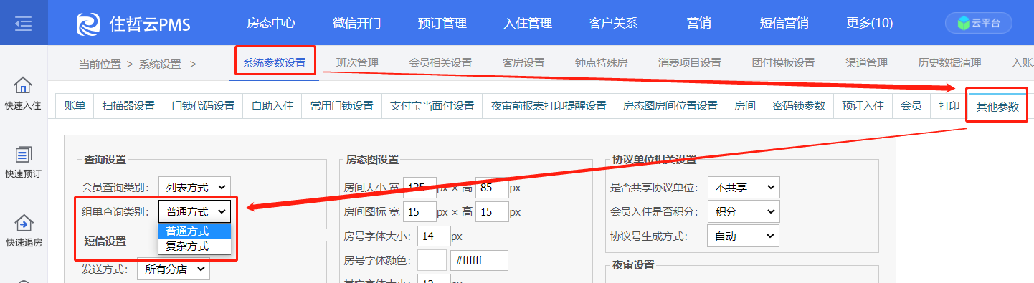Screen dimensions: 1034x283
Task: Switch to 渠道管理 tab
Action: 866,63
